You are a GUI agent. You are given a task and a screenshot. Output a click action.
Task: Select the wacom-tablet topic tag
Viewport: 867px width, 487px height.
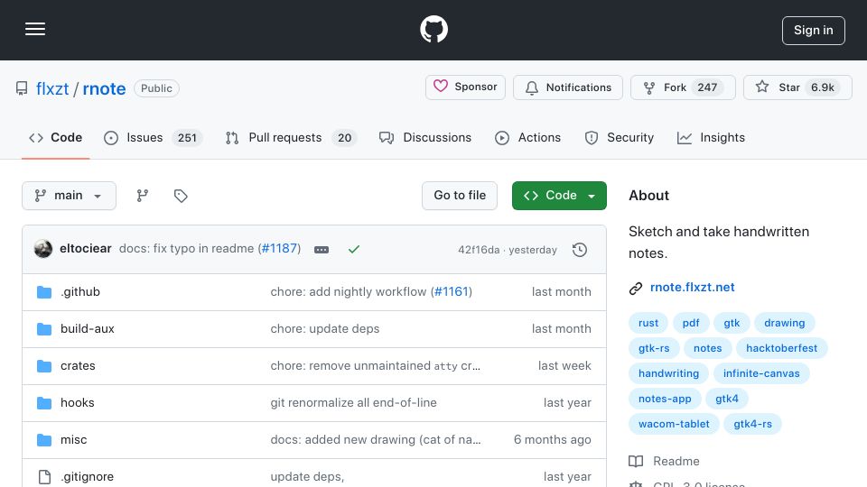(x=674, y=424)
